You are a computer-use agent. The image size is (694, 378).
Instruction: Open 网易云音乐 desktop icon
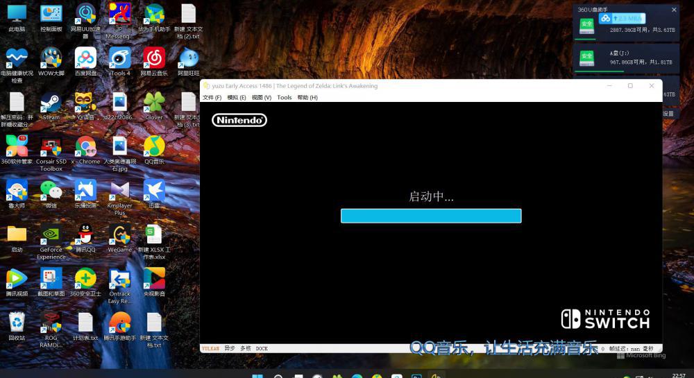tap(154, 62)
